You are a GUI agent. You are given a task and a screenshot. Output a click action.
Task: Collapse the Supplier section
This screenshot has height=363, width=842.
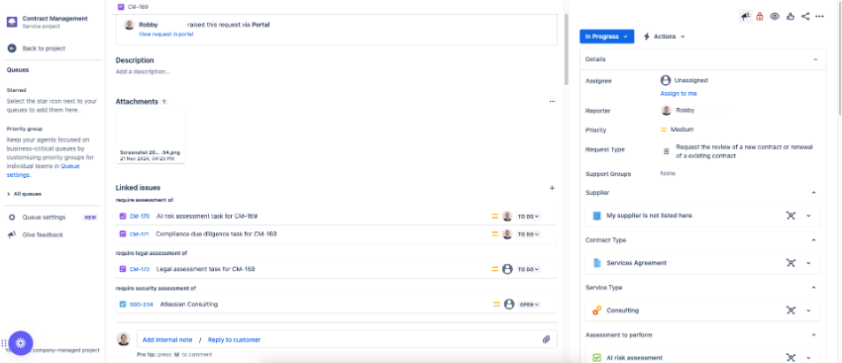(813, 193)
